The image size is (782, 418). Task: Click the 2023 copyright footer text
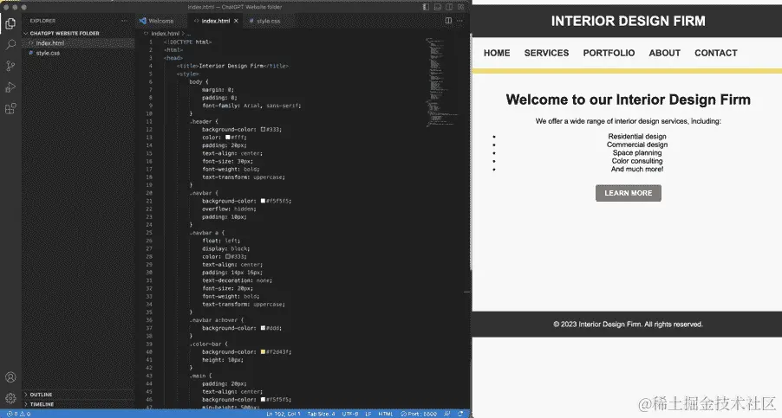628,325
